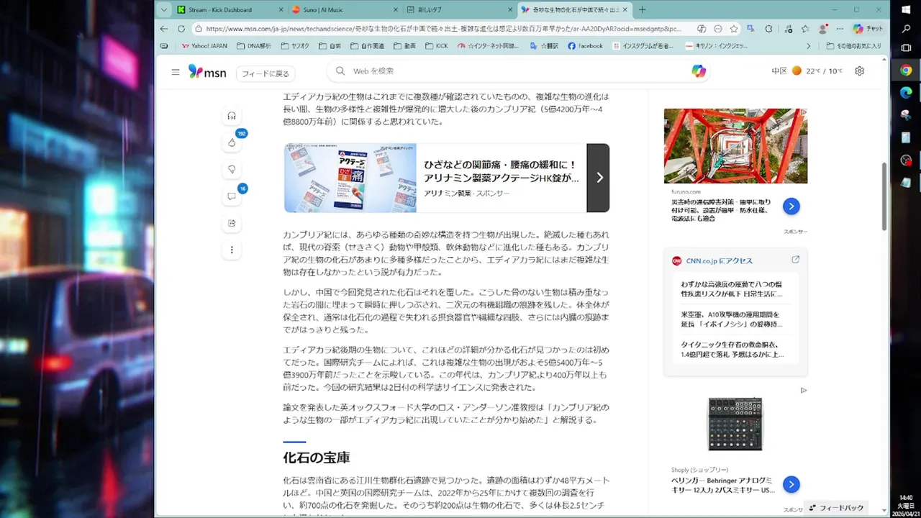Open the furuno.com tower ad image
The width and height of the screenshot is (921, 518).
735,146
